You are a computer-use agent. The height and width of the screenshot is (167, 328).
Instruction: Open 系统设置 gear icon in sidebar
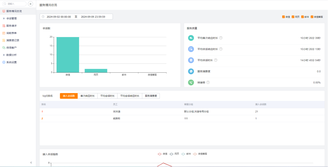pyautogui.click(x=4, y=62)
